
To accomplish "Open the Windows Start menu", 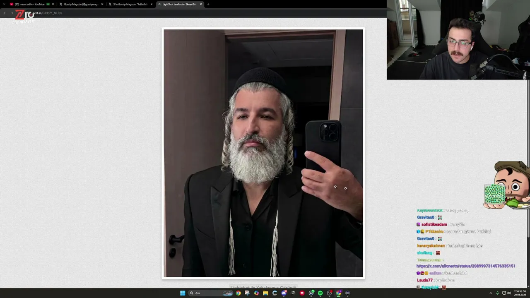I will (183, 293).
